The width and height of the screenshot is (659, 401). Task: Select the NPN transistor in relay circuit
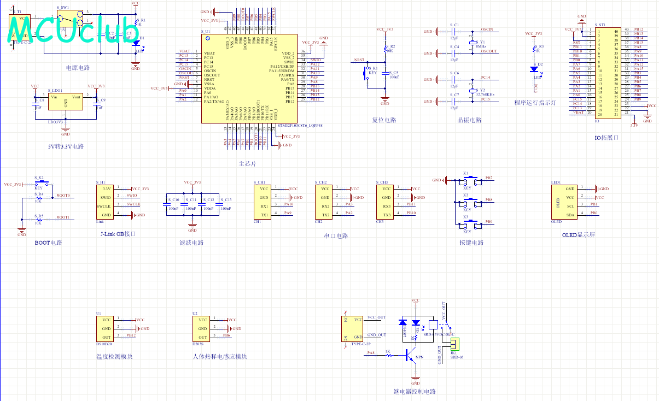pos(410,356)
